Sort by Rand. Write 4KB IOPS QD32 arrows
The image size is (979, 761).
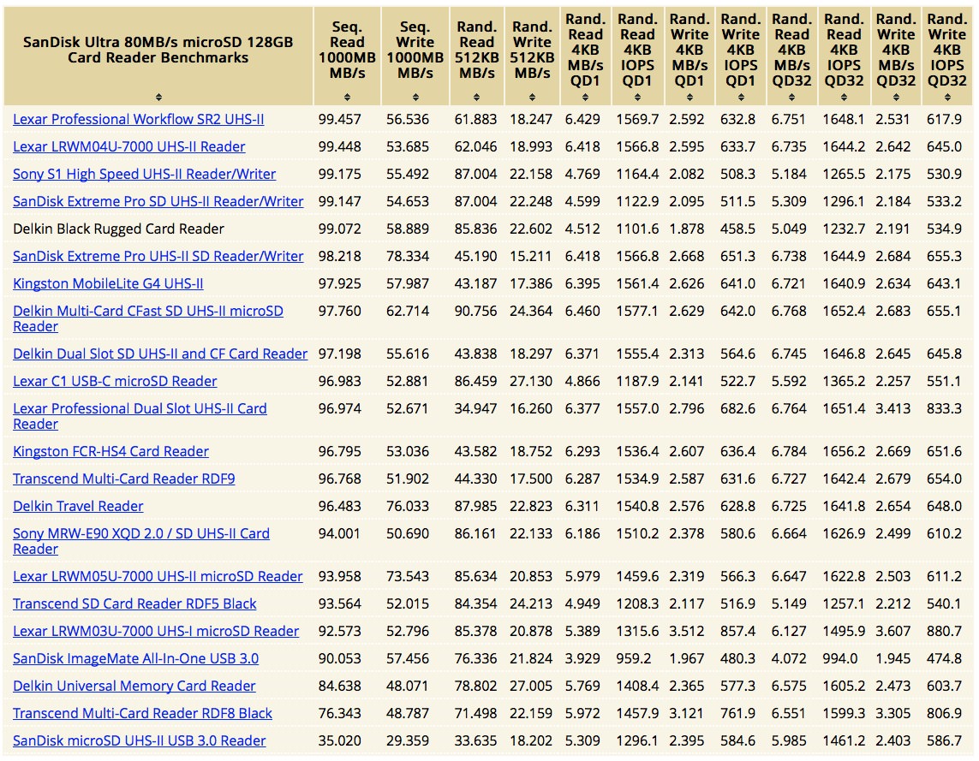pyautogui.click(x=947, y=97)
